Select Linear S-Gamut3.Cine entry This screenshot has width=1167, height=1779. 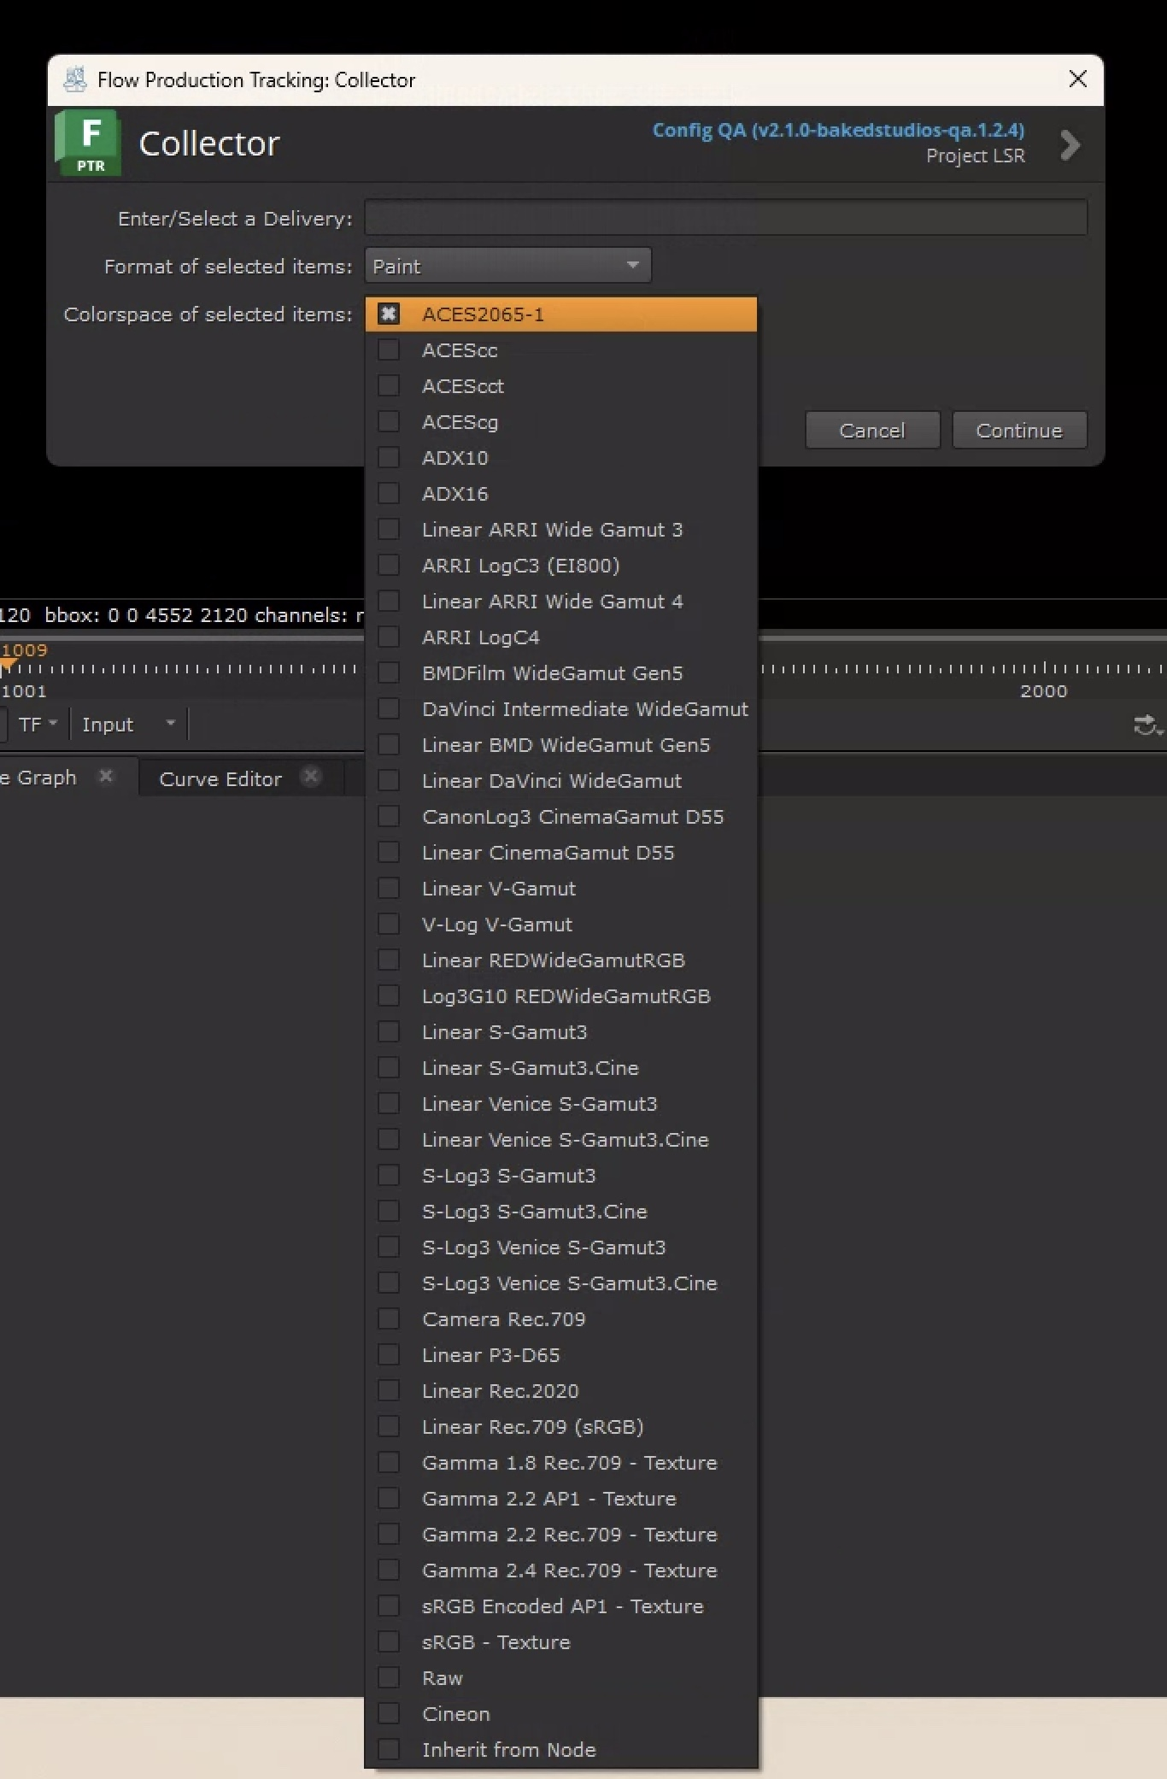(561, 1067)
